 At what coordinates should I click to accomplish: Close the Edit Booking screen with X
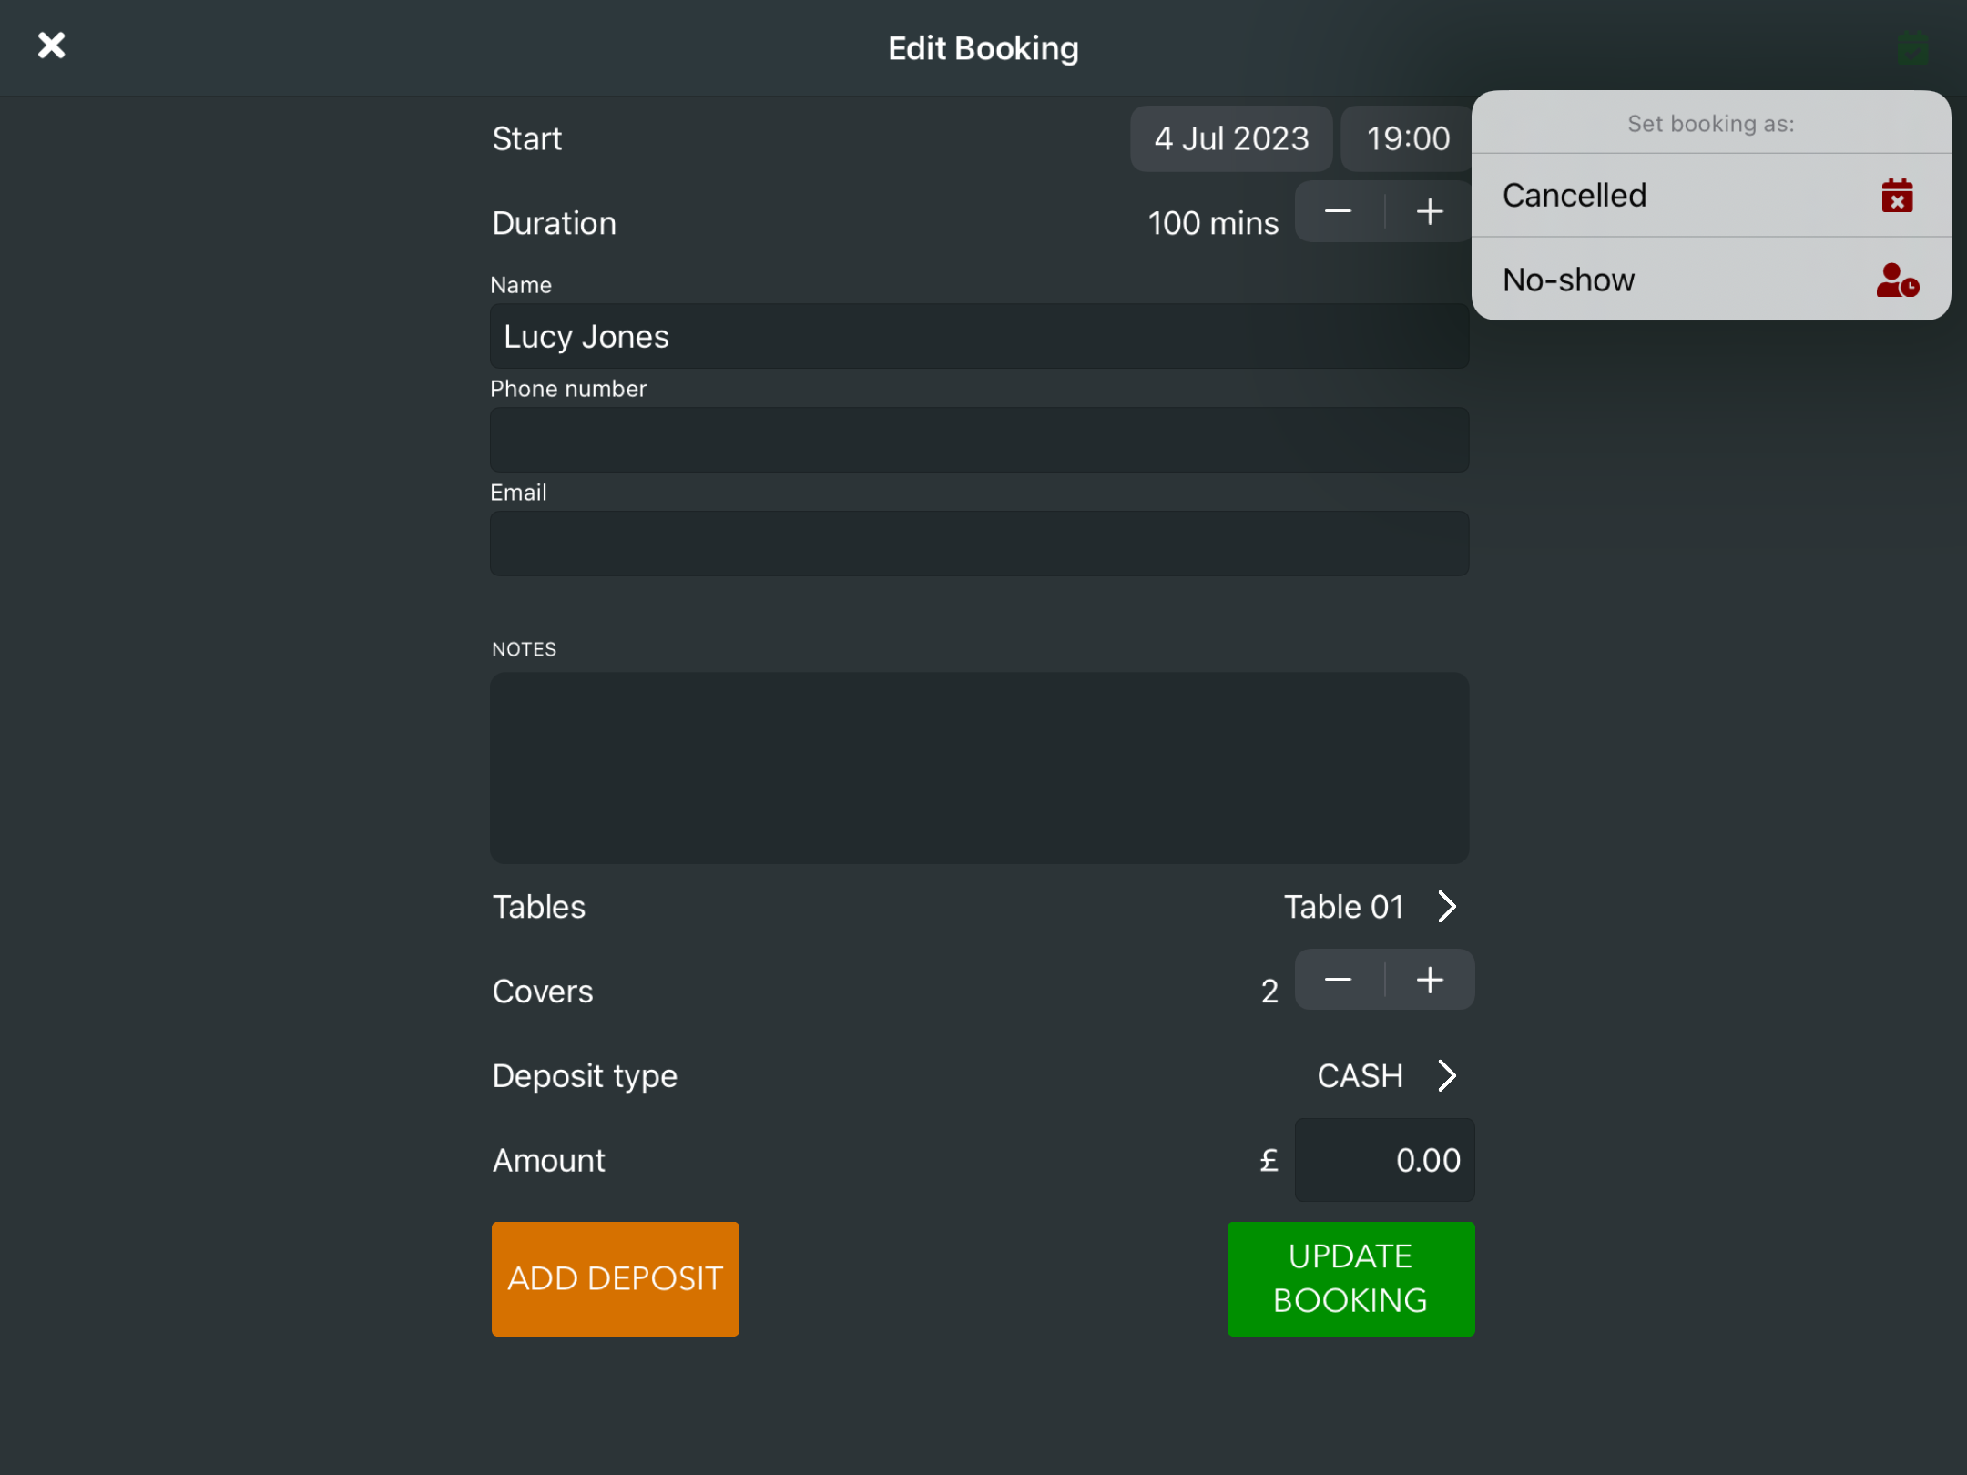pos(52,46)
